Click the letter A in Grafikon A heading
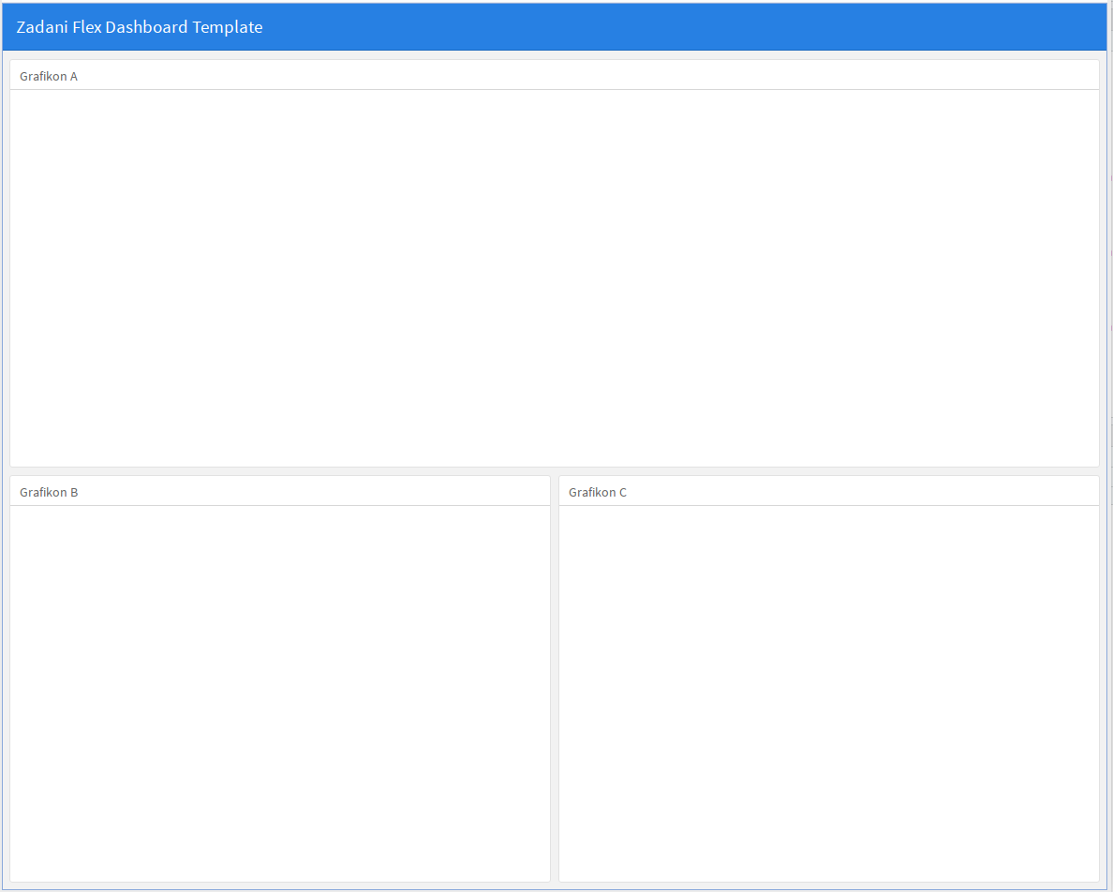 [x=73, y=76]
